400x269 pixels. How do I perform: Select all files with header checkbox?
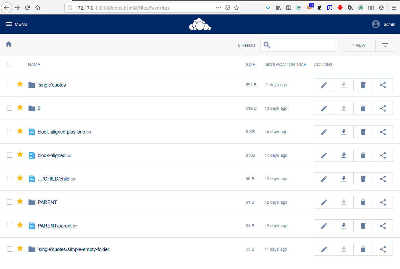(x=10, y=64)
